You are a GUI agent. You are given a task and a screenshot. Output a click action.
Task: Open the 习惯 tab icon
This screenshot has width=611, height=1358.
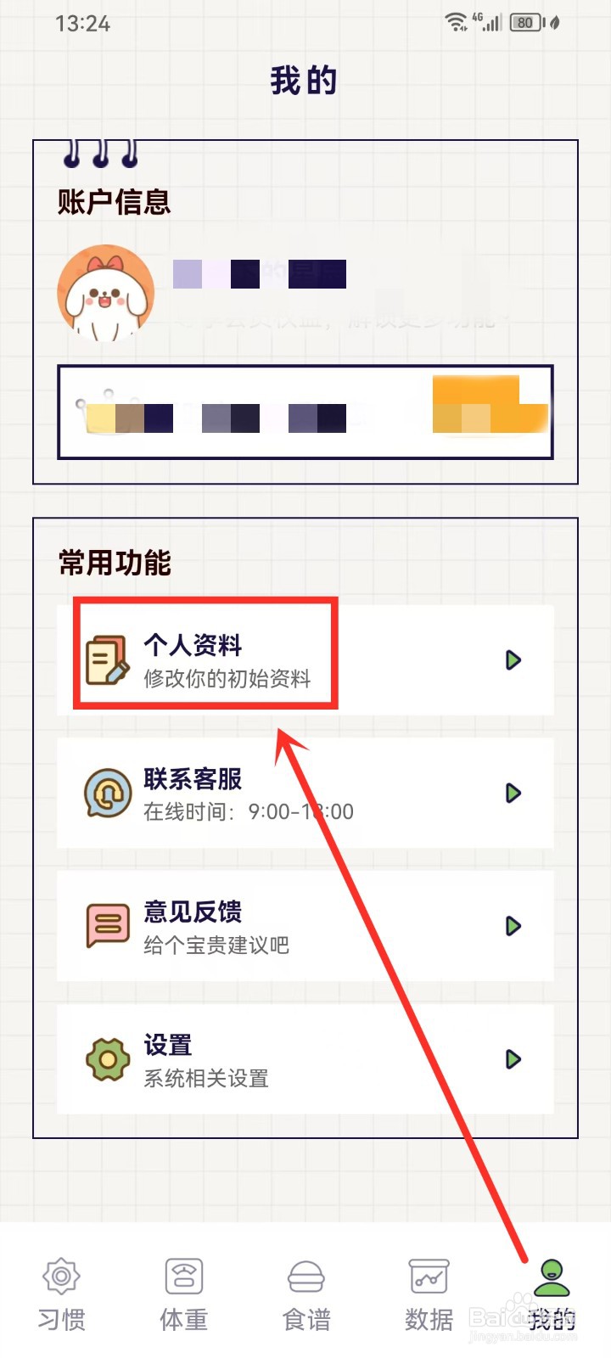point(61,1276)
